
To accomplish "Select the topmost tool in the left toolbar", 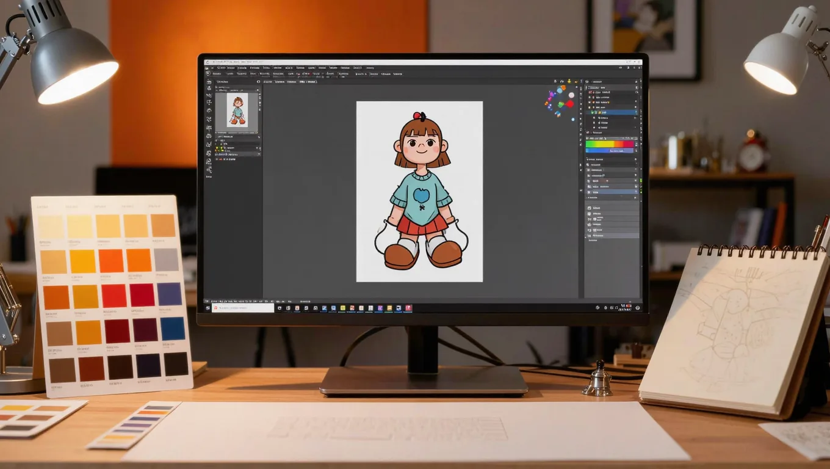I will [209, 82].
